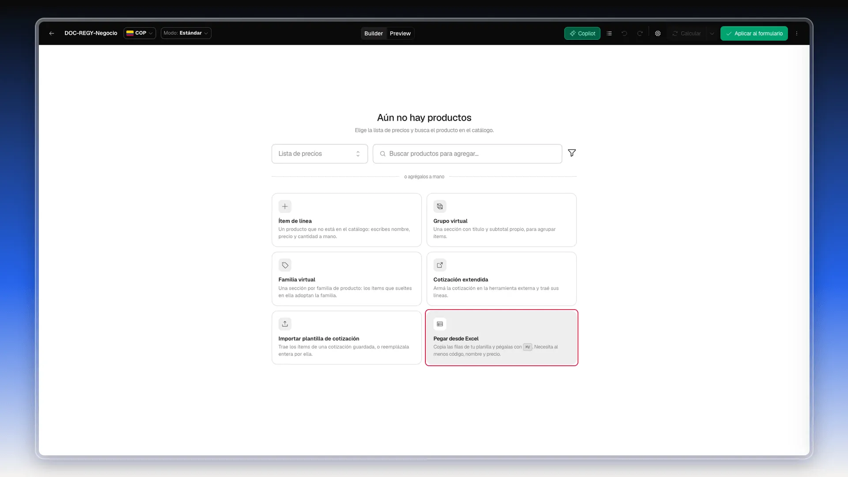Viewport: 848px width, 477px height.
Task: Select the Importar plantilla de cotización title
Action: coord(319,339)
